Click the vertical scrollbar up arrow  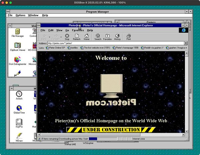[186, 53]
